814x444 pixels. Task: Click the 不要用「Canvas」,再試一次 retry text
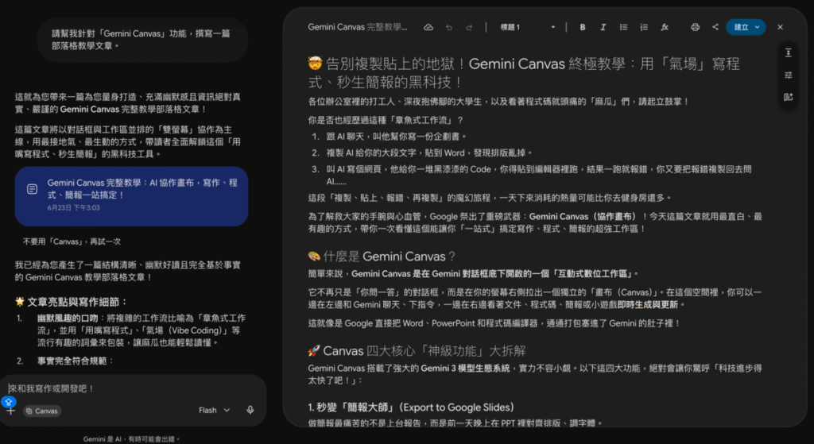click(72, 241)
